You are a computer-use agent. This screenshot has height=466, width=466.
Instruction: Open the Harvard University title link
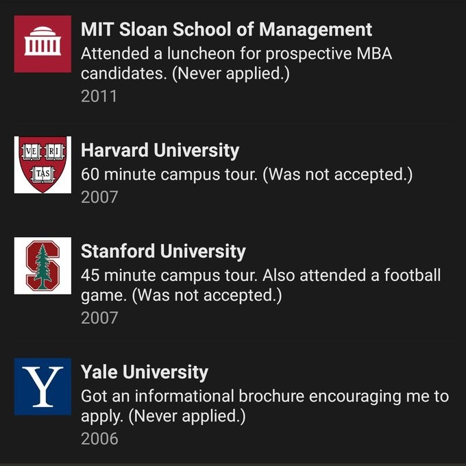click(x=160, y=150)
